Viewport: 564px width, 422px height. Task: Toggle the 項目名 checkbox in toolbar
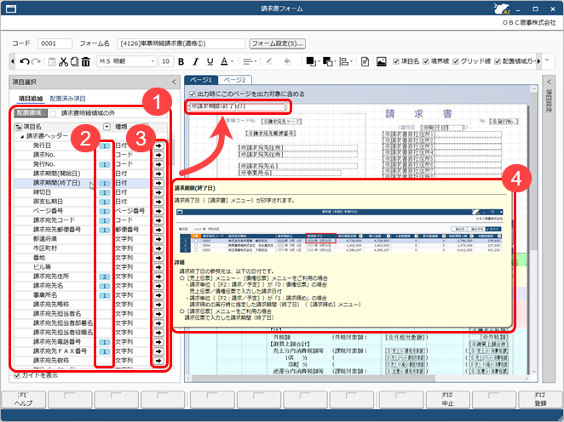pyautogui.click(x=397, y=61)
